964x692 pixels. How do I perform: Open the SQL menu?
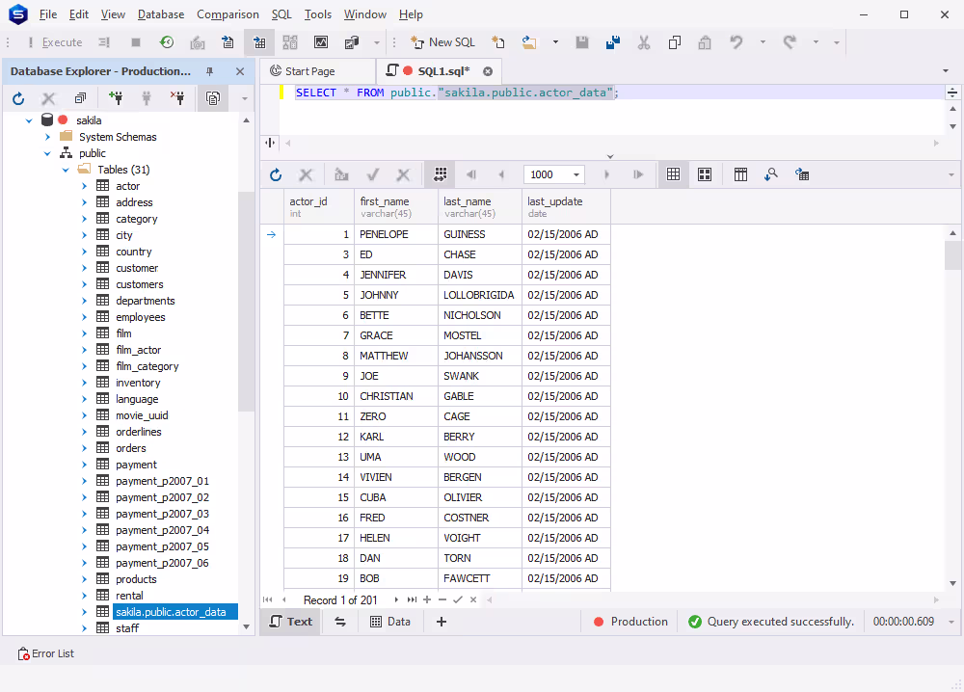coord(281,14)
